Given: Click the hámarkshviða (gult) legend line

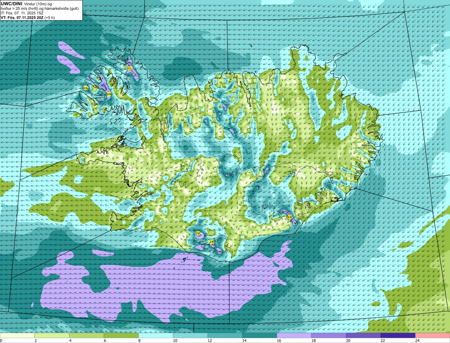Looking at the screenshot, I should point(40,8).
